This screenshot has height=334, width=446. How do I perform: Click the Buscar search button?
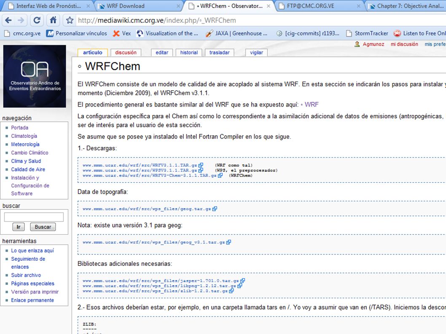click(43, 227)
